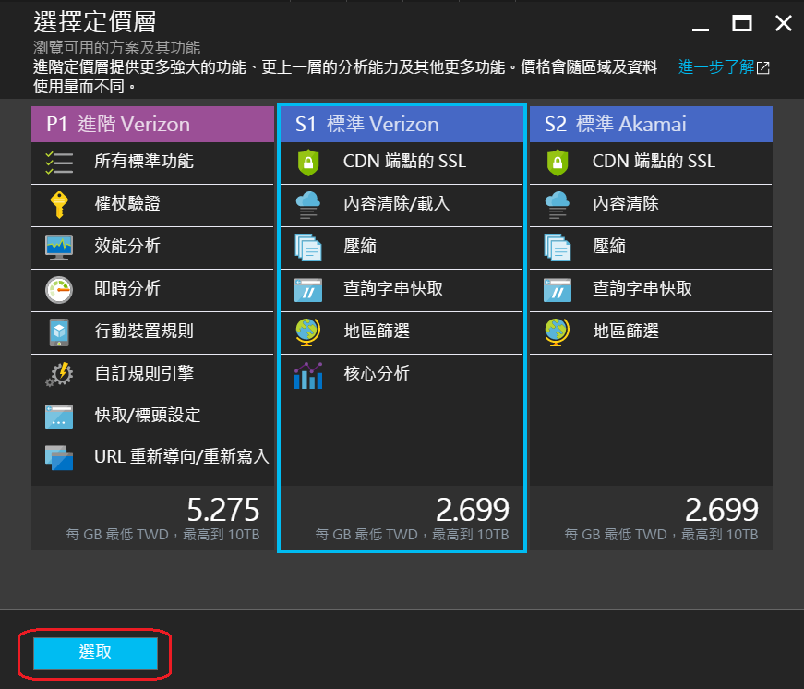Click the 自訂規則引擎 feature text
804x689 pixels.
pyautogui.click(x=144, y=373)
